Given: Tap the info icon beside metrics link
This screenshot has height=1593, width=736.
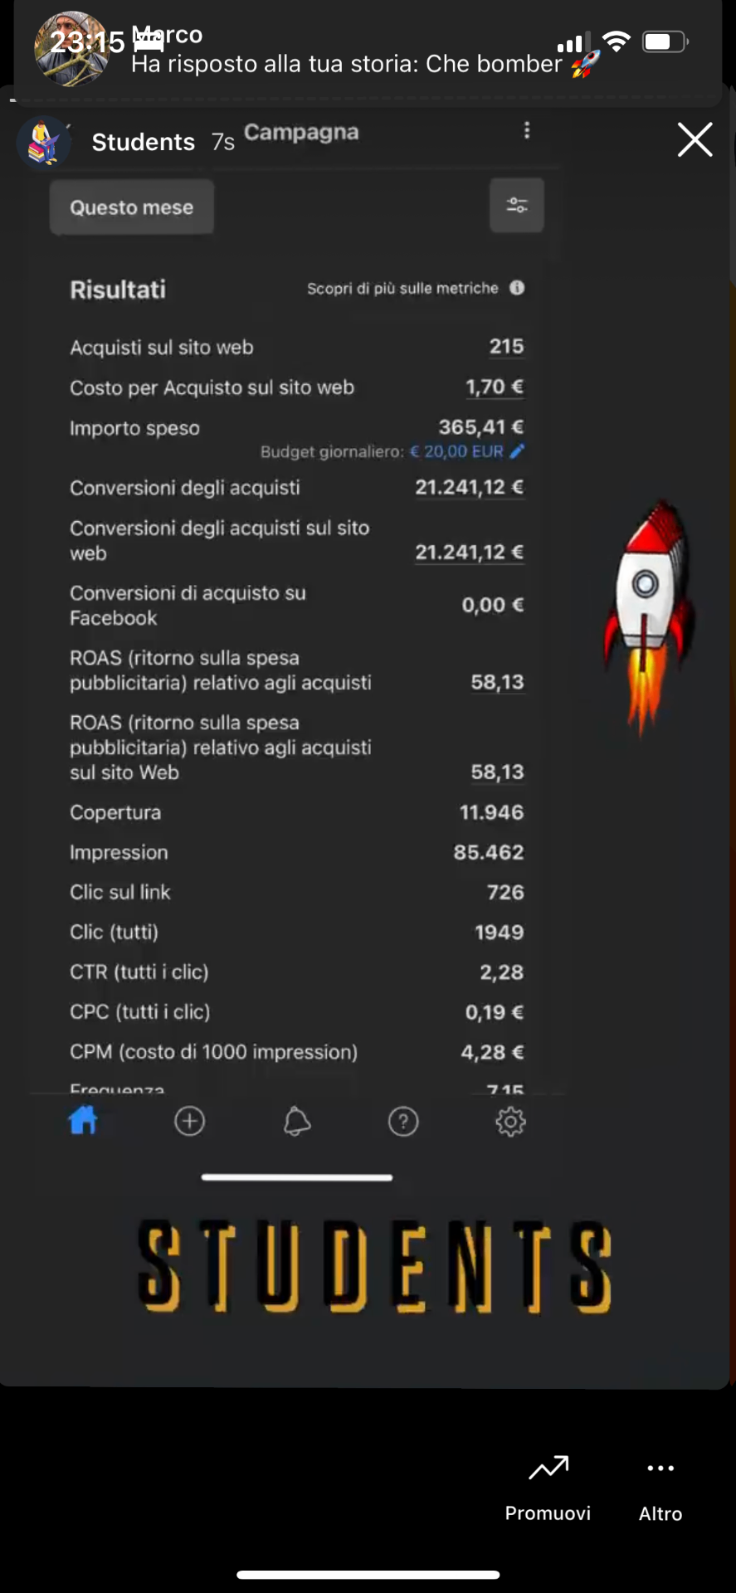Looking at the screenshot, I should 517,288.
